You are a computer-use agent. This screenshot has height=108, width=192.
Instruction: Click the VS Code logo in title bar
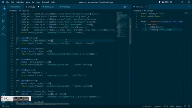3,2
